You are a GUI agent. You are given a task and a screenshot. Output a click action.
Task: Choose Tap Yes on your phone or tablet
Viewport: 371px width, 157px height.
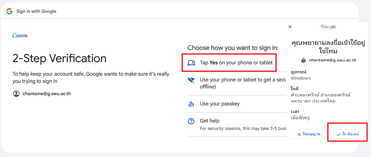(x=229, y=63)
